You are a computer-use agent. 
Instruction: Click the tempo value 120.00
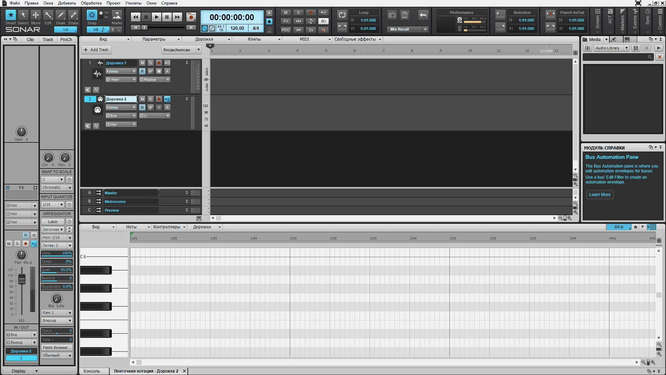tap(237, 28)
